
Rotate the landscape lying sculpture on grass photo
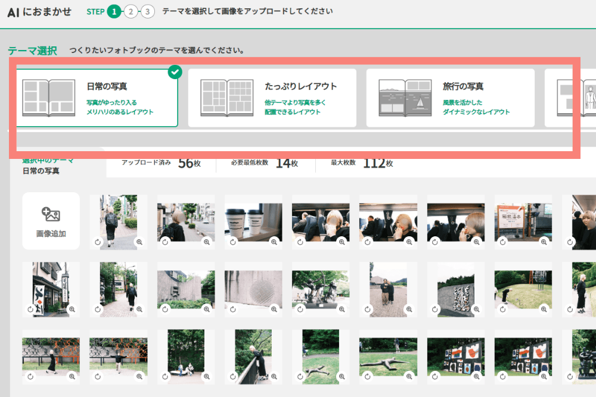pyautogui.click(x=368, y=377)
